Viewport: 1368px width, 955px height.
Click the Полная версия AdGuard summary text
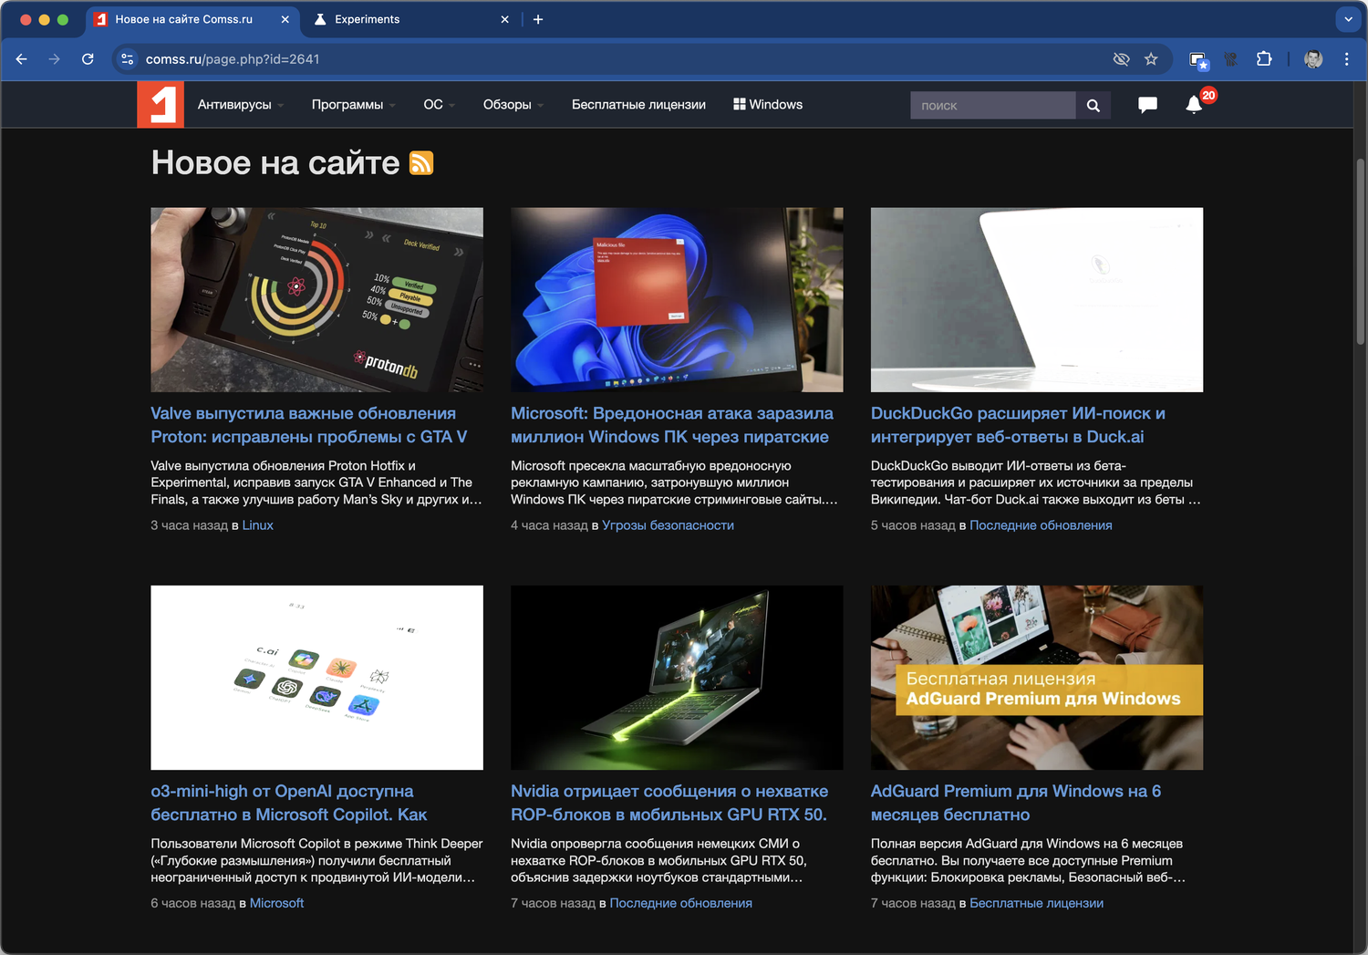point(1029,860)
